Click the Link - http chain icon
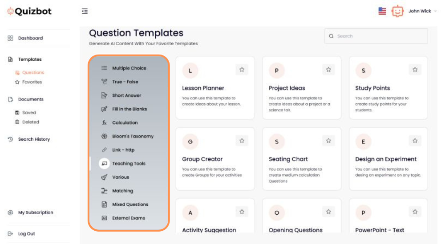Screen dimensions: 445x244 (x=104, y=150)
